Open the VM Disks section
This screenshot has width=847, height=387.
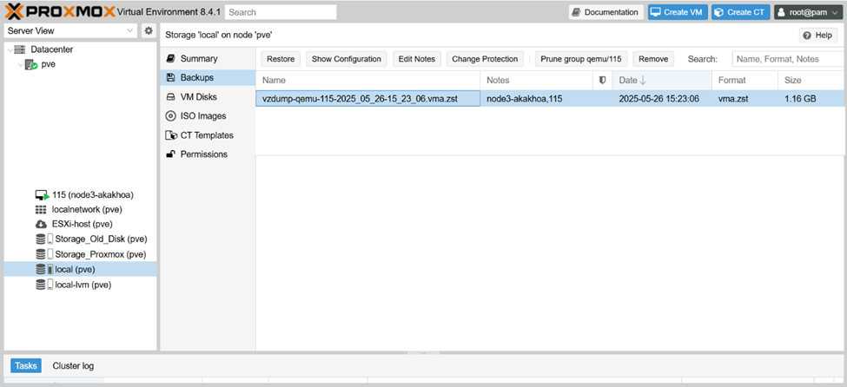[x=198, y=97]
